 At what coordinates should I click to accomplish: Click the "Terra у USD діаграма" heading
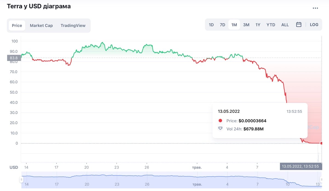click(39, 6)
